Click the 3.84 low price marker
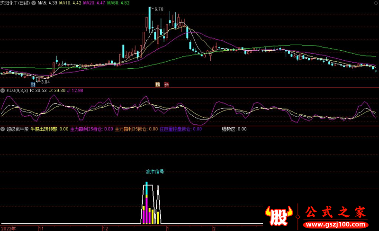The image size is (379, 231). coord(45,82)
